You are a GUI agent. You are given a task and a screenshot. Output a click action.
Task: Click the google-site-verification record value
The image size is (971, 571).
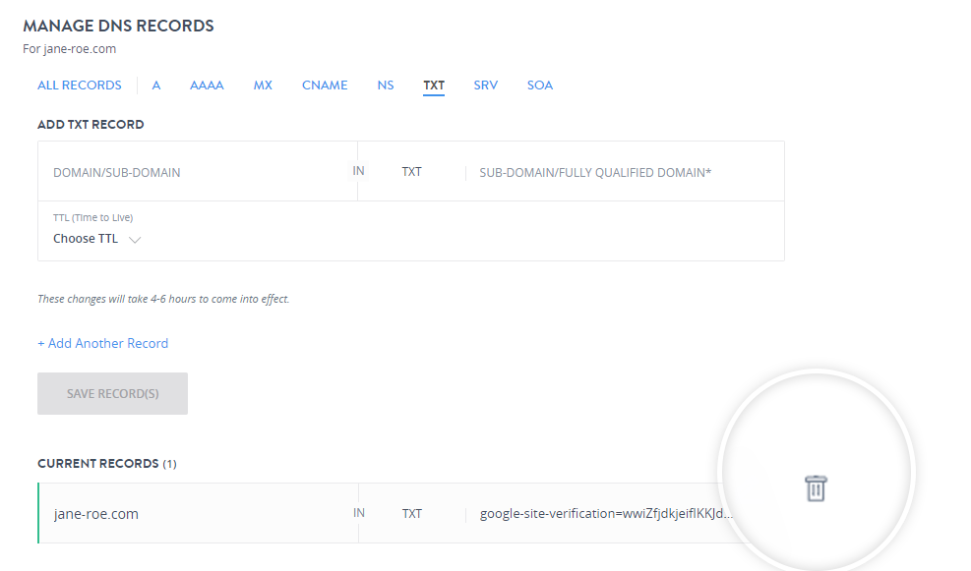605,513
